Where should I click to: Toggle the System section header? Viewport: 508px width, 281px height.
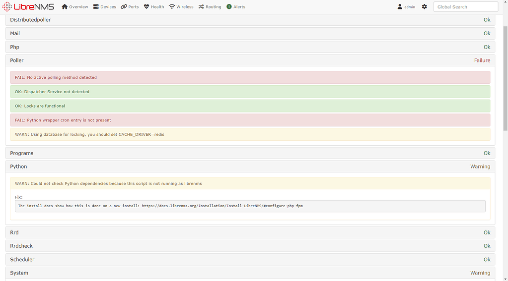point(250,273)
